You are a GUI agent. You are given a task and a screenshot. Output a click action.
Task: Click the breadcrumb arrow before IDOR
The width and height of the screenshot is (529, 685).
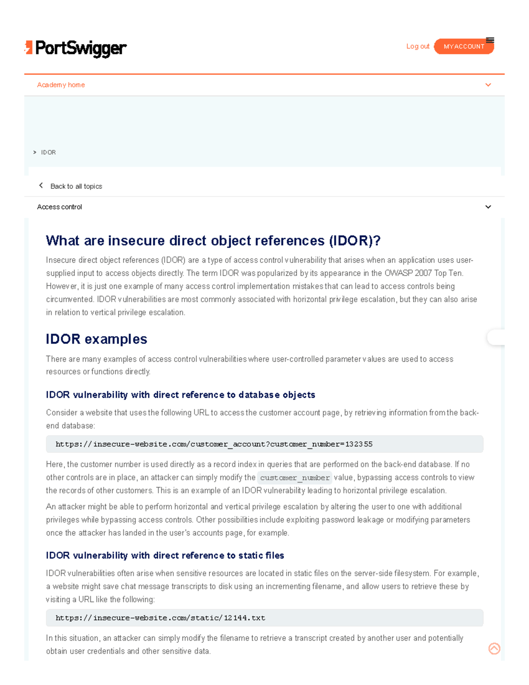click(34, 152)
